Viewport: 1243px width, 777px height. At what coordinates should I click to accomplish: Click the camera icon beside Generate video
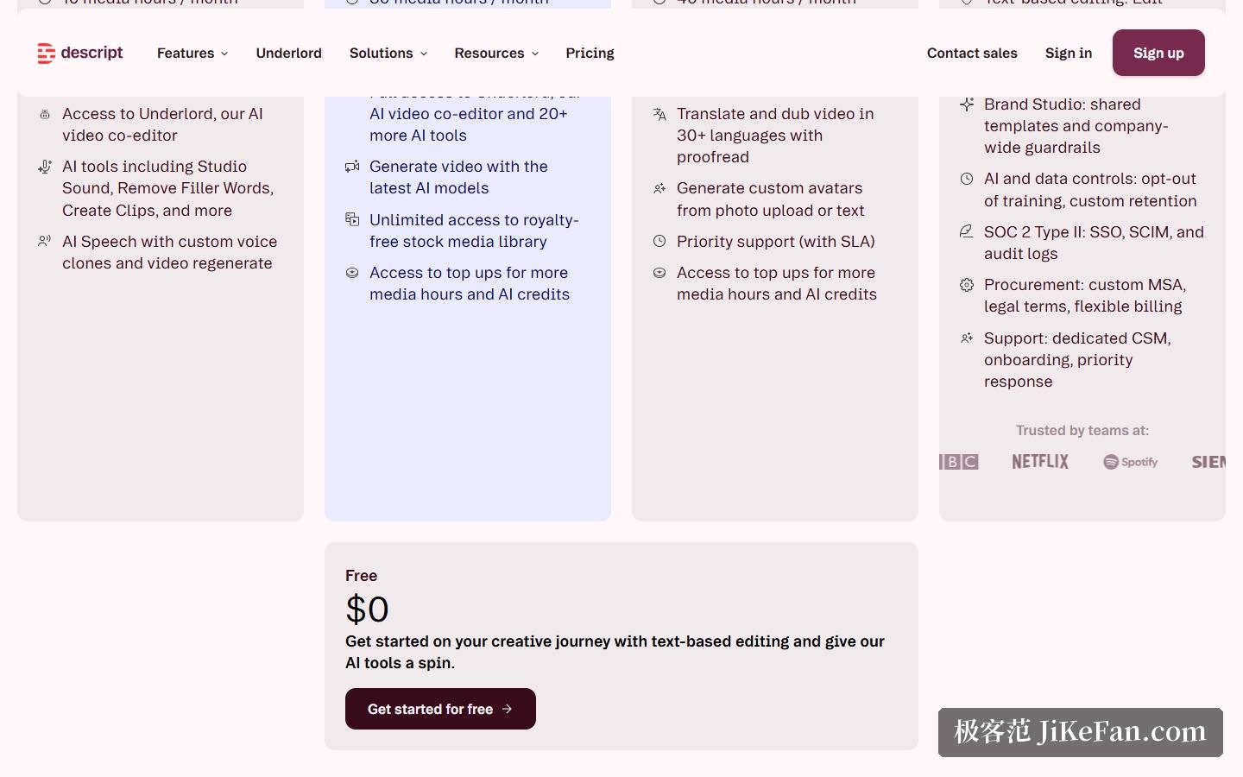pos(352,167)
